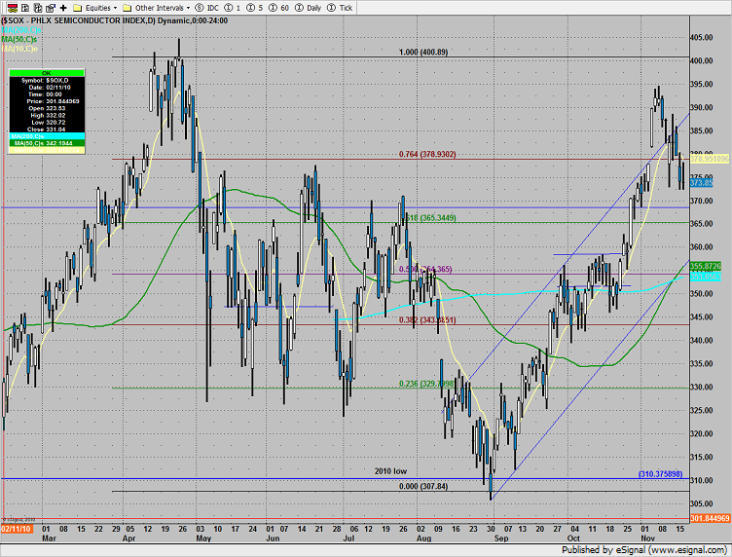Click the third toolbar icon with stacked pages

(38, 8)
